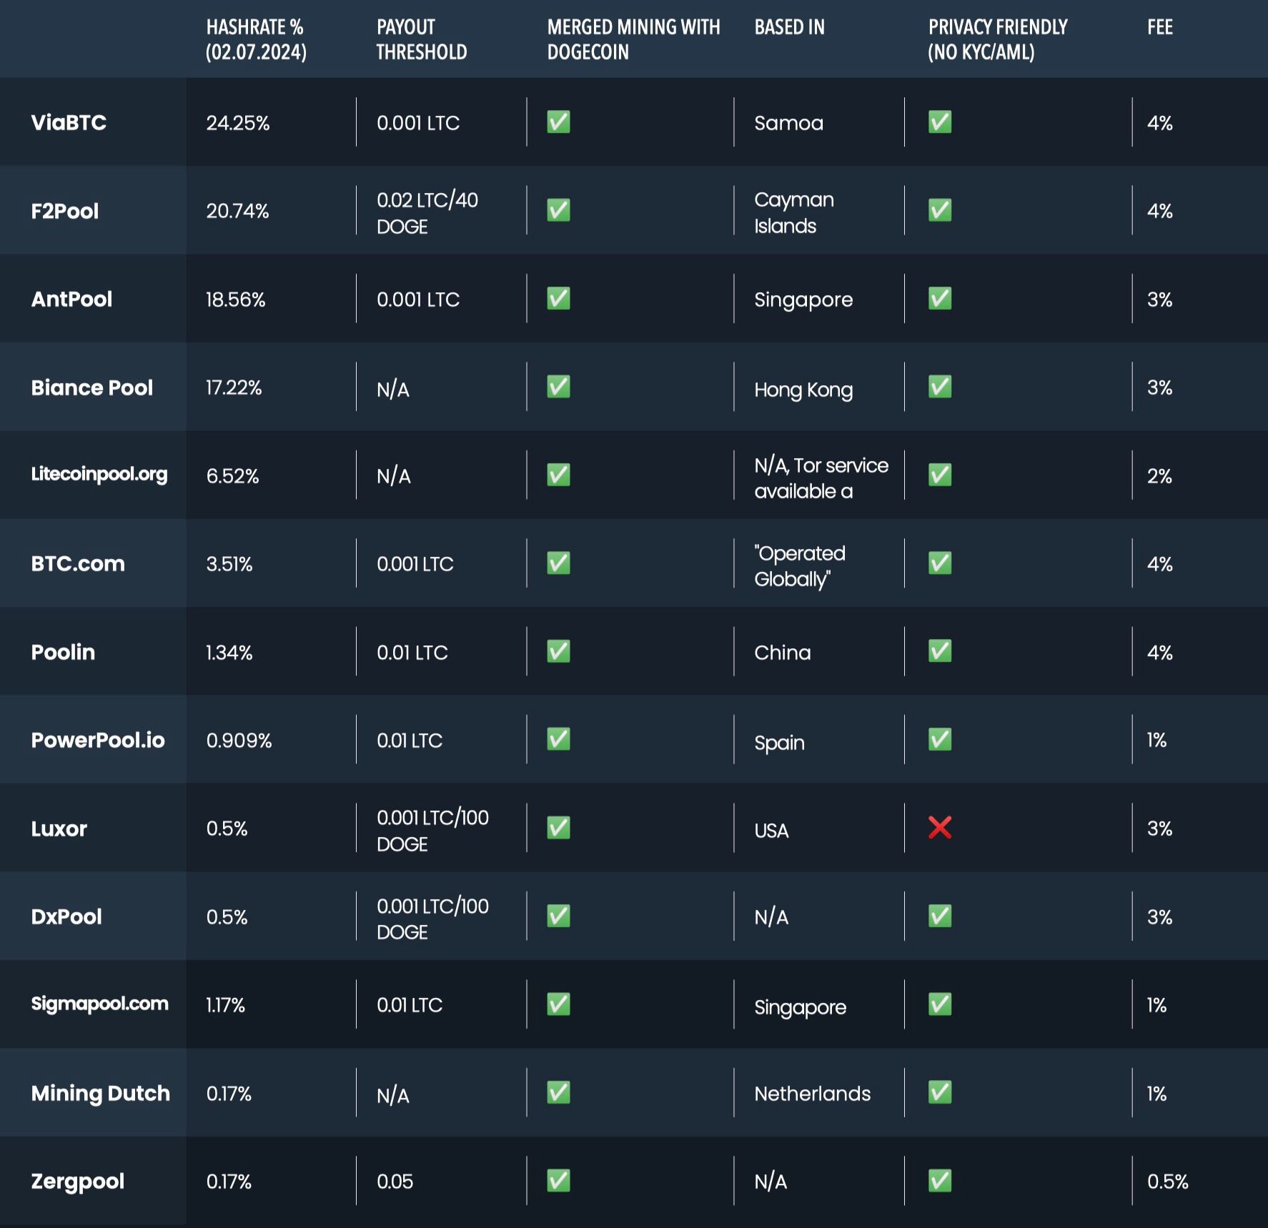The width and height of the screenshot is (1268, 1228).
Task: Select the 'Biance Pool' row label
Action: 92,387
